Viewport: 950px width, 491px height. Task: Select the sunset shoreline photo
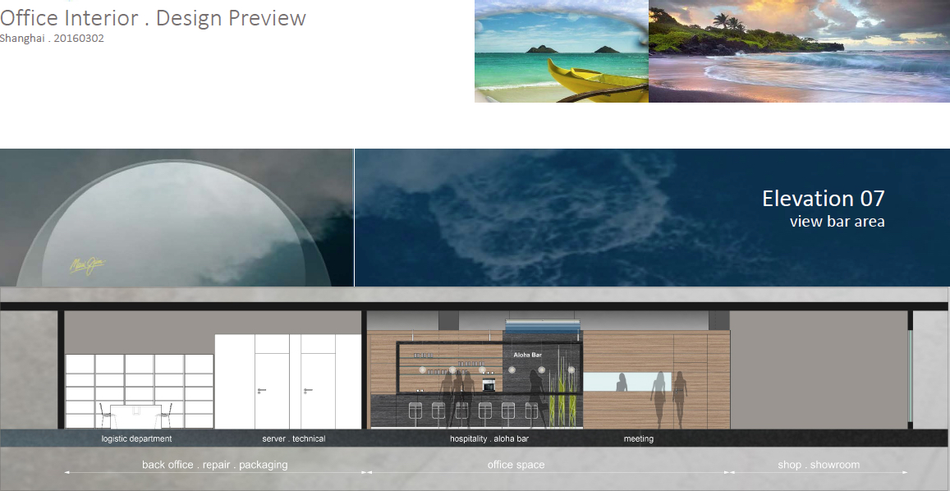[x=799, y=51]
